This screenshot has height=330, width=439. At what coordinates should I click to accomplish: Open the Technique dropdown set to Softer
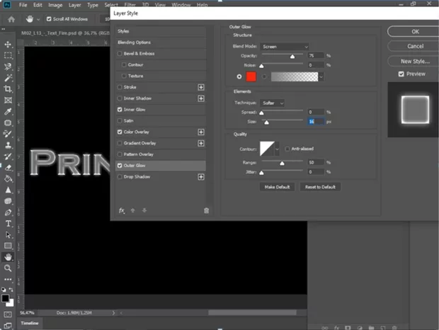click(273, 103)
